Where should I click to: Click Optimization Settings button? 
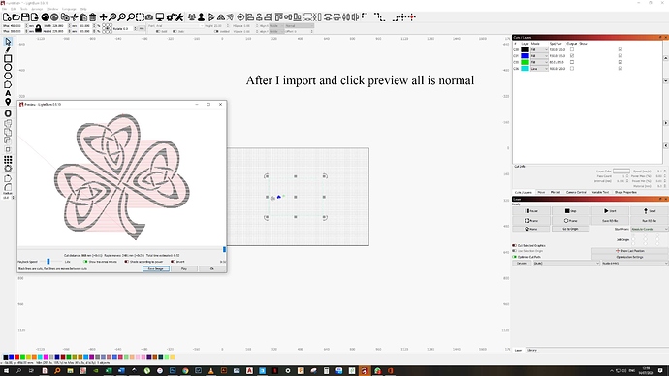click(630, 257)
